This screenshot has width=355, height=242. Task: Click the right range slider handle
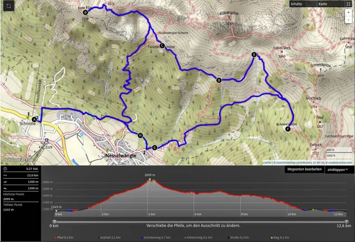tap(346, 221)
